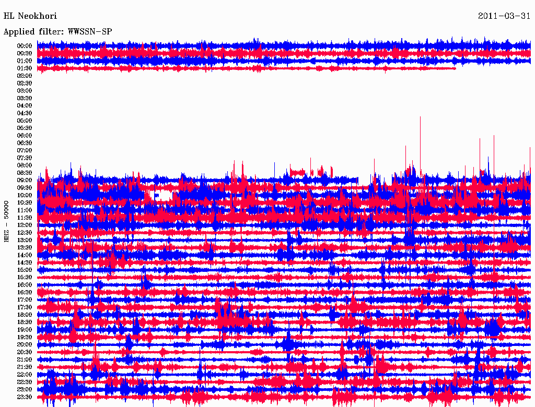Image resolution: width=535 pixels, height=407 pixels.
Task: Select the 19:30 time label
Action: (x=24, y=337)
